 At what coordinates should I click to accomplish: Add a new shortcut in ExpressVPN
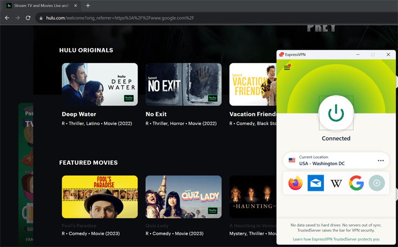point(377,183)
